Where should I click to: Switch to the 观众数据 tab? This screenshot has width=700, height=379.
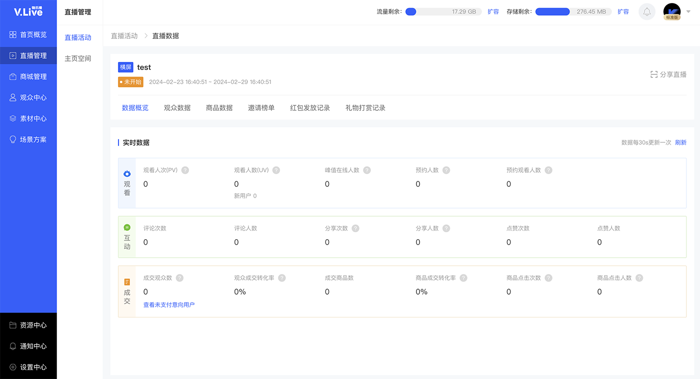(177, 108)
